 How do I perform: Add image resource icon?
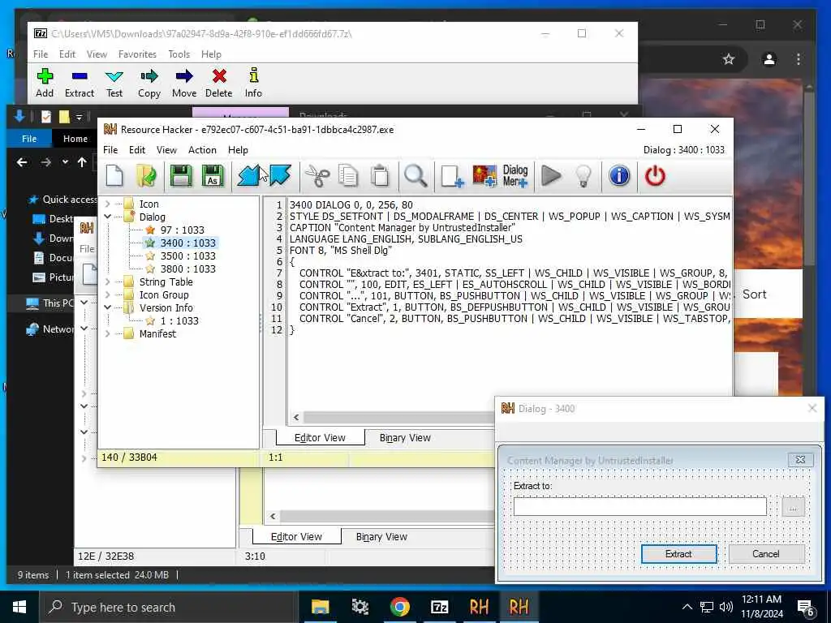point(484,176)
